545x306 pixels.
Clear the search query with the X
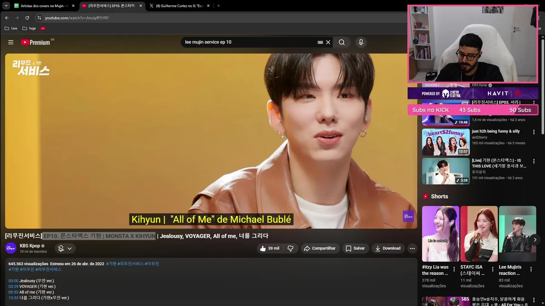pos(328,42)
